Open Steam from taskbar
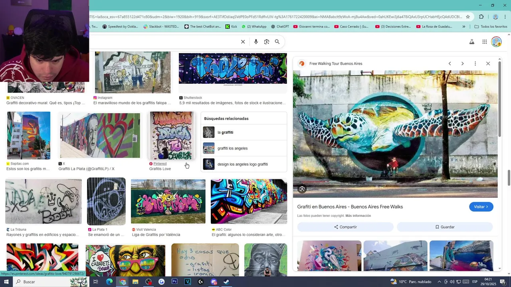This screenshot has height=287, width=511. (226, 282)
